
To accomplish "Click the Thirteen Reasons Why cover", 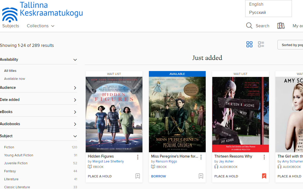I will [240, 115].
